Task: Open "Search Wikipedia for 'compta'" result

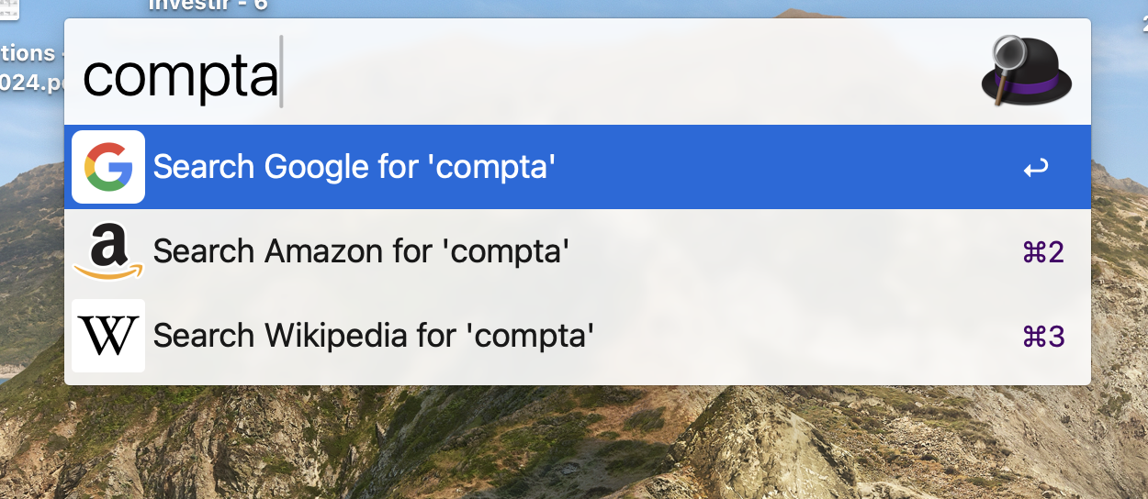Action: [x=374, y=336]
